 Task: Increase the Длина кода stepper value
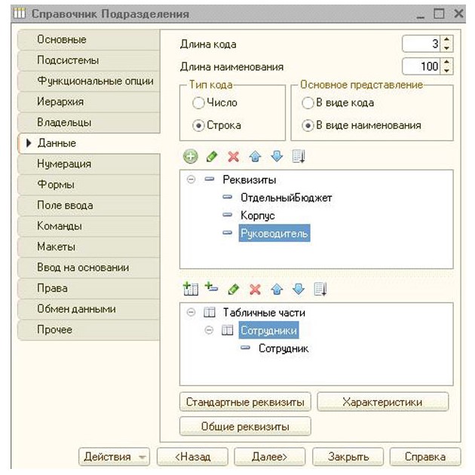click(x=447, y=41)
